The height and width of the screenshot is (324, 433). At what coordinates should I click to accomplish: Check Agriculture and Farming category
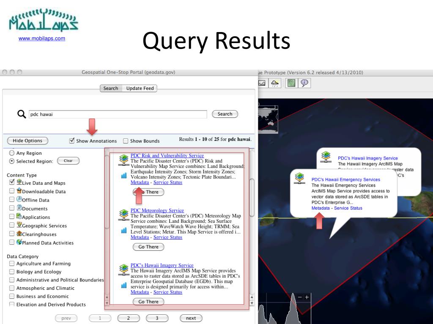11,263
